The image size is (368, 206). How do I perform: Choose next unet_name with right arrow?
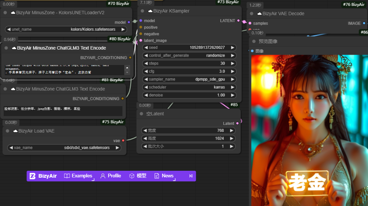pos(123,29)
